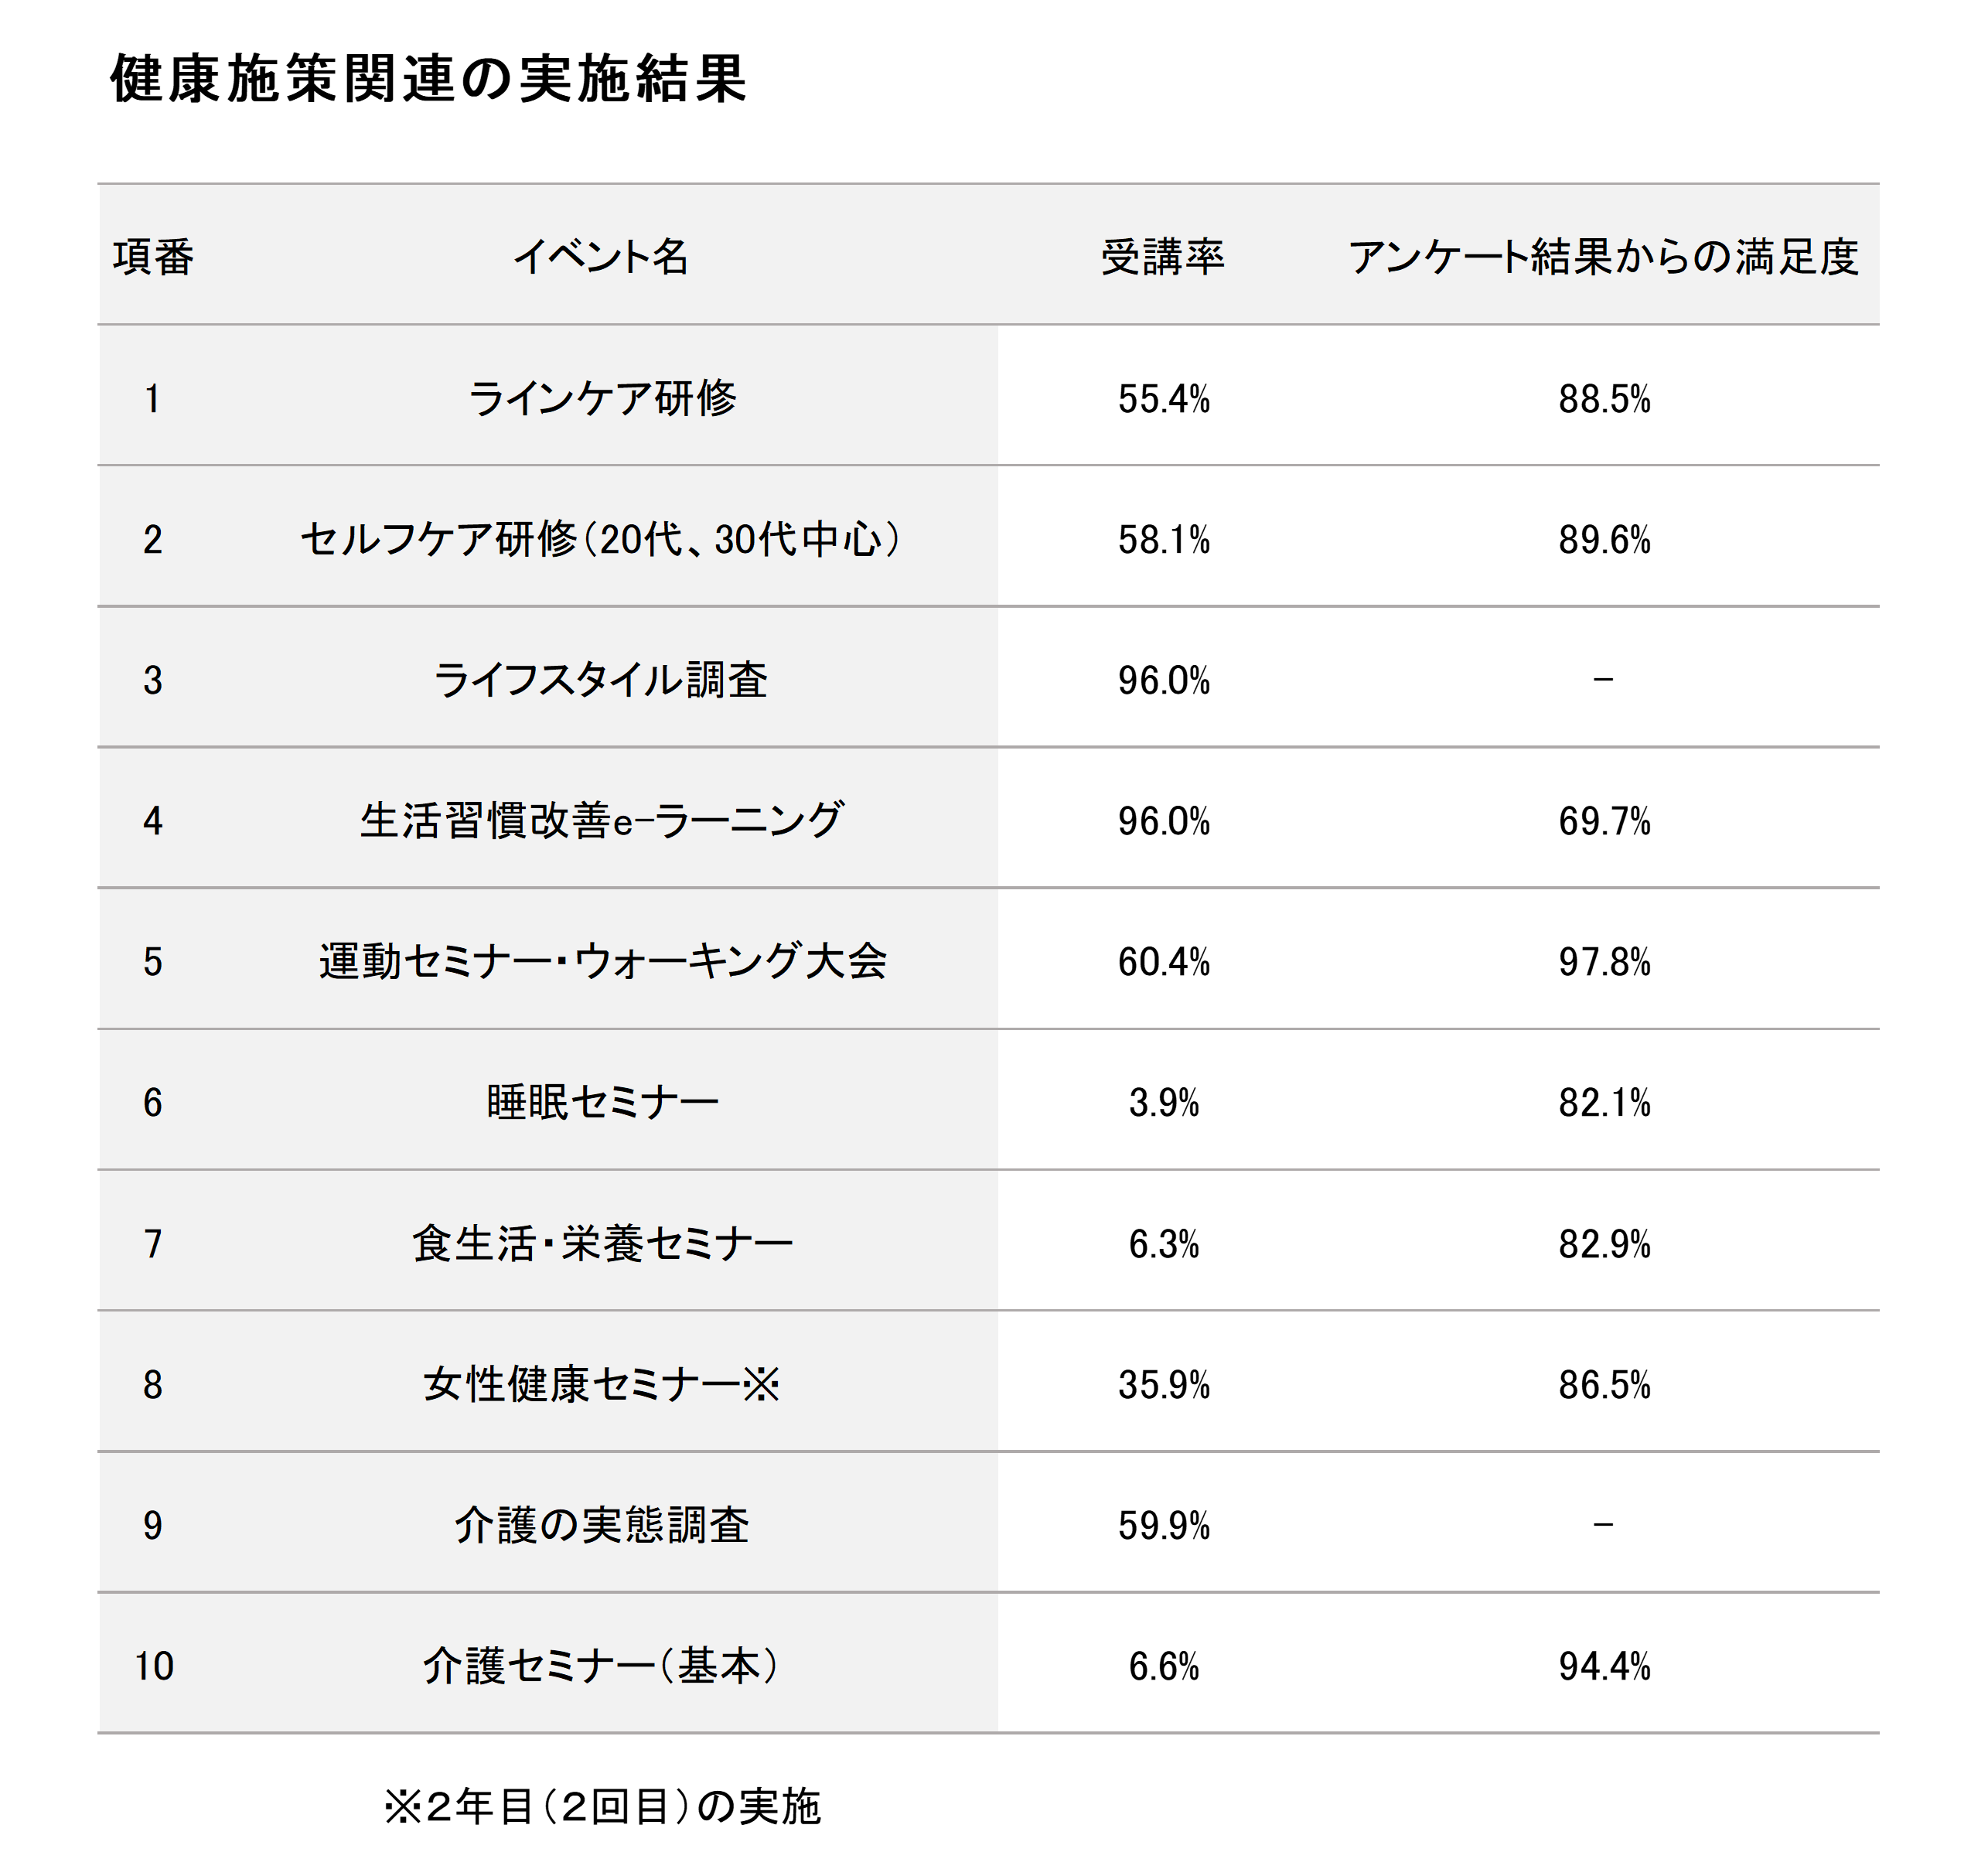This screenshot has height=1876, width=1971.
Task: Select the 運動セミナー・ウォーキング大会 cell
Action: pos(603,962)
